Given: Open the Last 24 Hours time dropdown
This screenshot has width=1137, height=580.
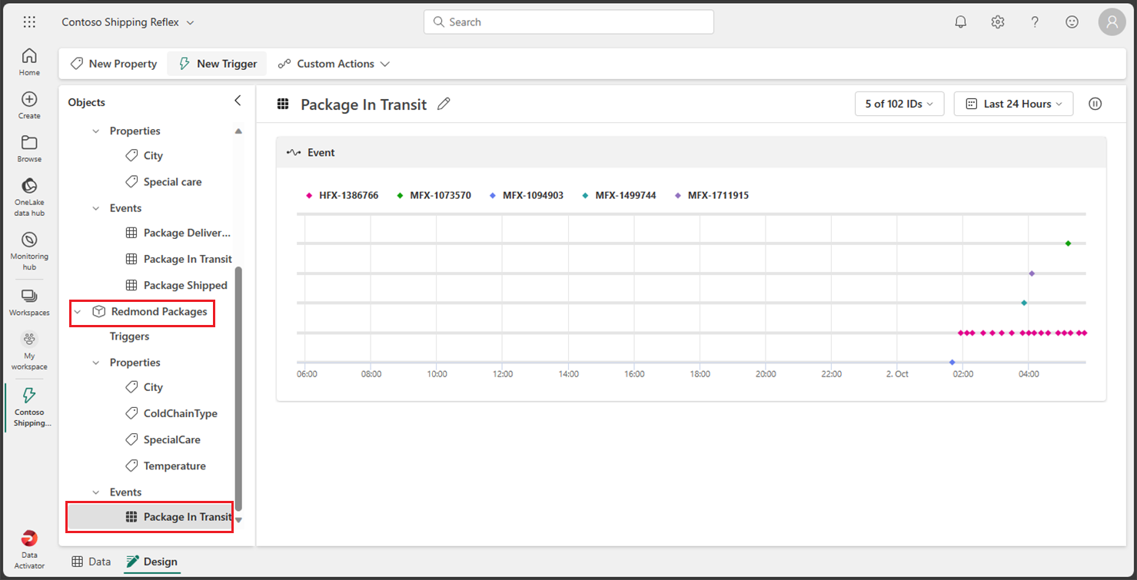Looking at the screenshot, I should coord(1013,104).
